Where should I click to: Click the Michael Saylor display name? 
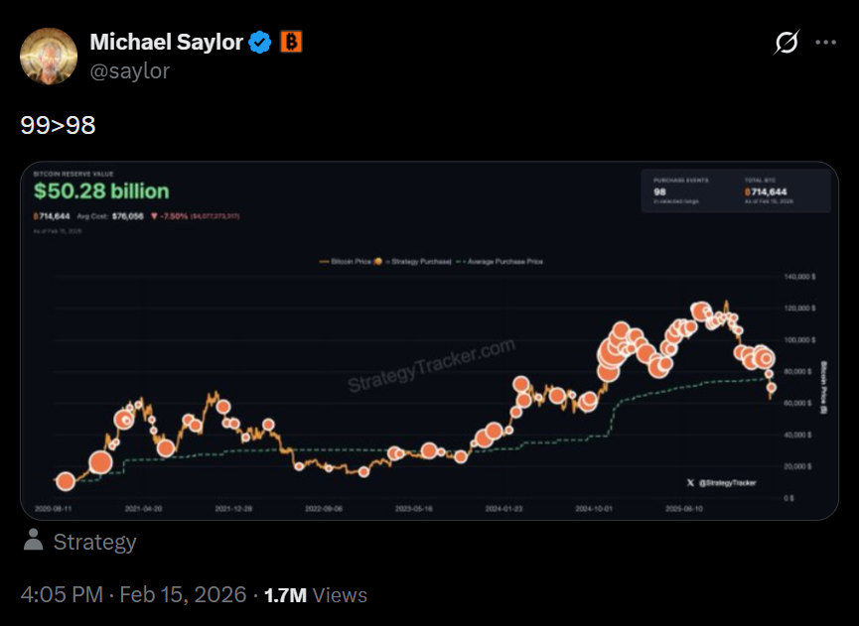166,42
